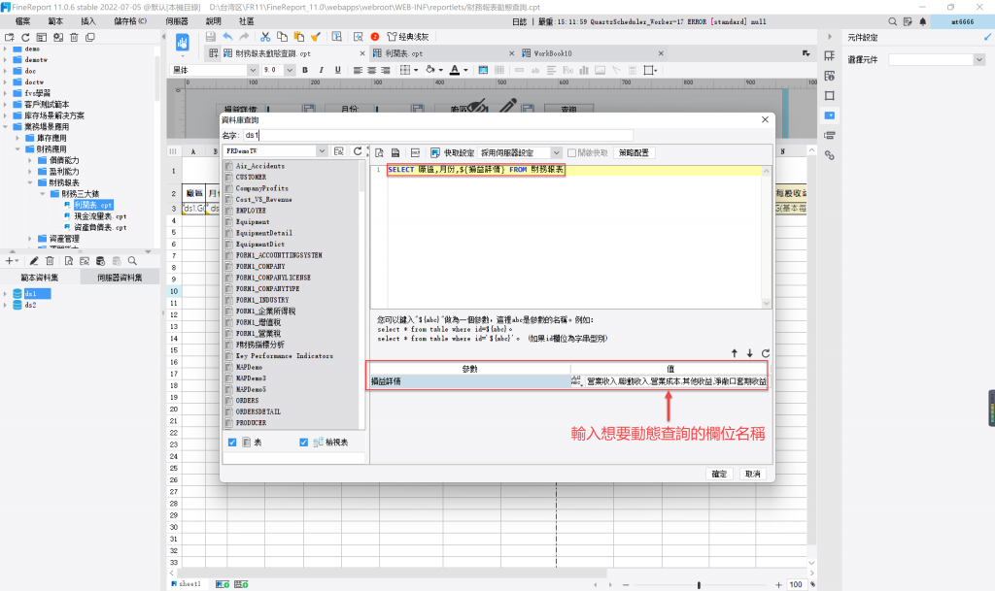Click the 確定 button in the query dialog

(x=719, y=474)
